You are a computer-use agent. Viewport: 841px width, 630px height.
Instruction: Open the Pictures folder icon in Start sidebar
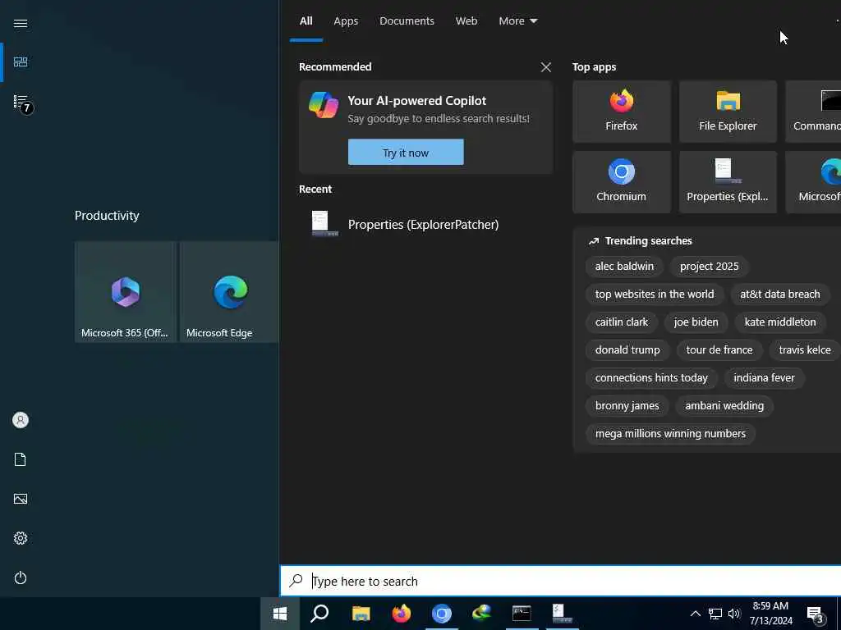[21, 499]
